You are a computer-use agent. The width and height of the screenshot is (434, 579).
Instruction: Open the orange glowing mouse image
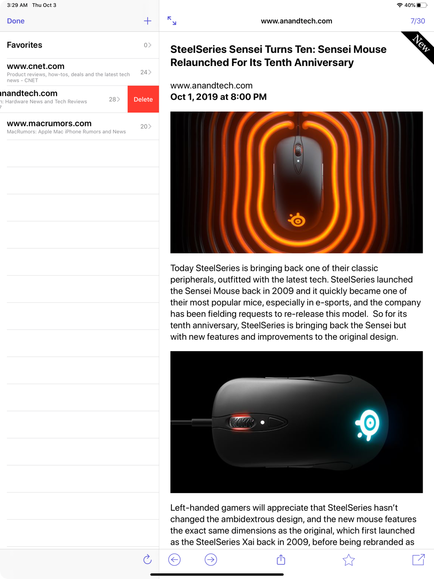click(296, 182)
